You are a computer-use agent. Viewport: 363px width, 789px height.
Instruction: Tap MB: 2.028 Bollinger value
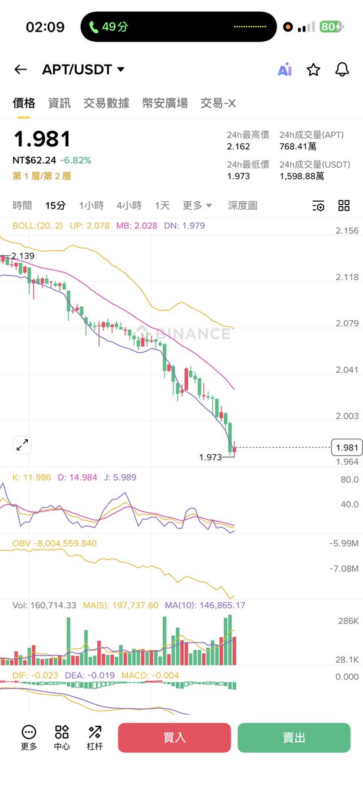point(138,226)
